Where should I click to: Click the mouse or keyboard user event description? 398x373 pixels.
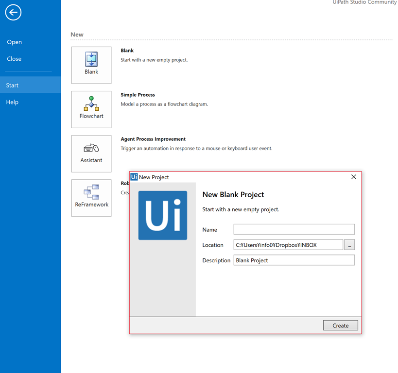[196, 149]
